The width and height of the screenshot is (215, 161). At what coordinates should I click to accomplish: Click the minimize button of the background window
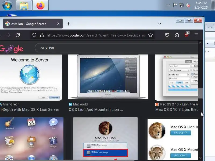pos(210,27)
